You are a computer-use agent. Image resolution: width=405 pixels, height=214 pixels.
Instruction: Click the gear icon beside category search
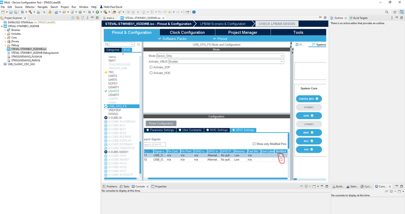click(138, 45)
